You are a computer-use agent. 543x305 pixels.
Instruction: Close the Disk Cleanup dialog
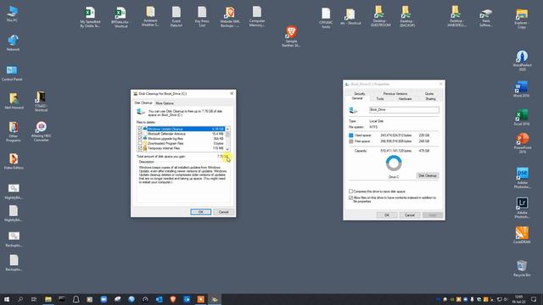pos(232,93)
